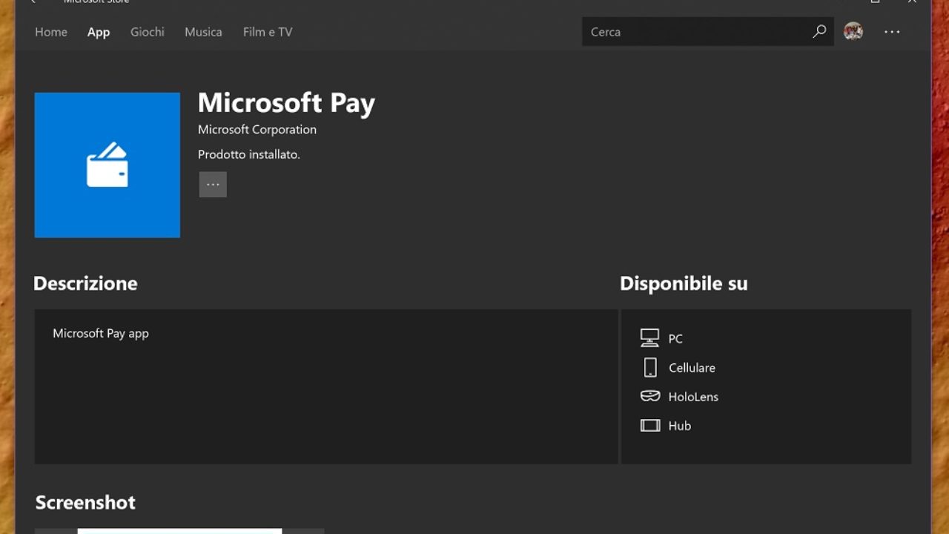Go to the Store Home page
This screenshot has width=949, height=534.
point(50,32)
